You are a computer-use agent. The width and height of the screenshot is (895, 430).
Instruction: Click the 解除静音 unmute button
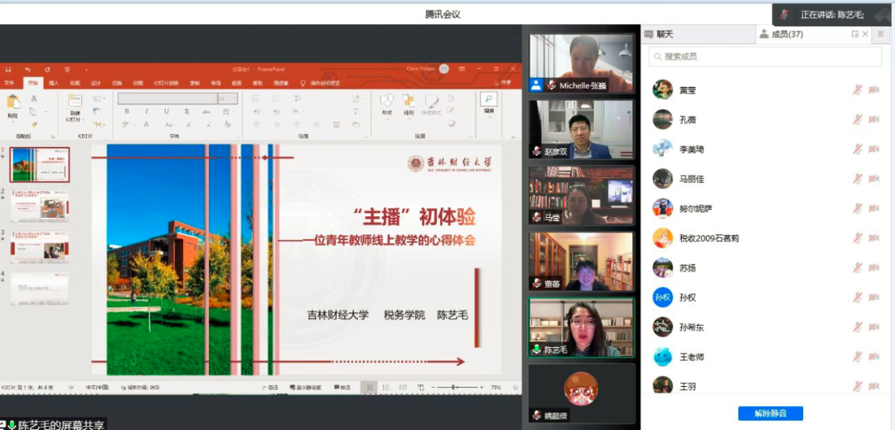pos(770,413)
